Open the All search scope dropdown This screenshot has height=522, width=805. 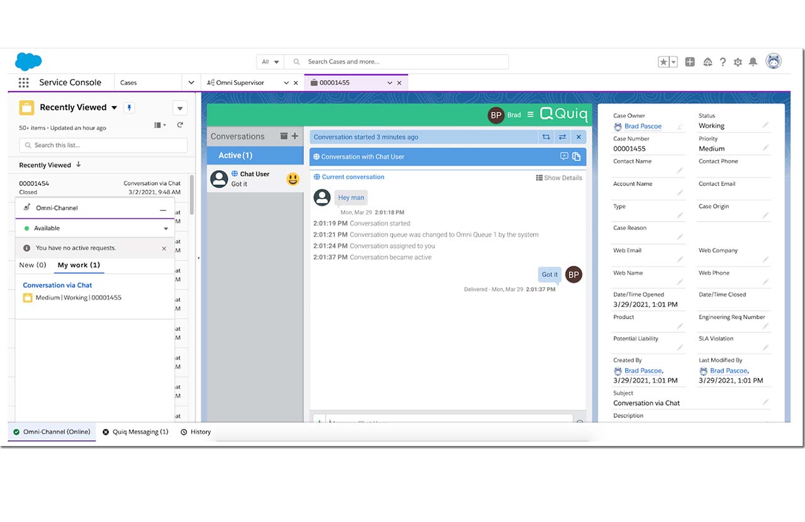(270, 62)
